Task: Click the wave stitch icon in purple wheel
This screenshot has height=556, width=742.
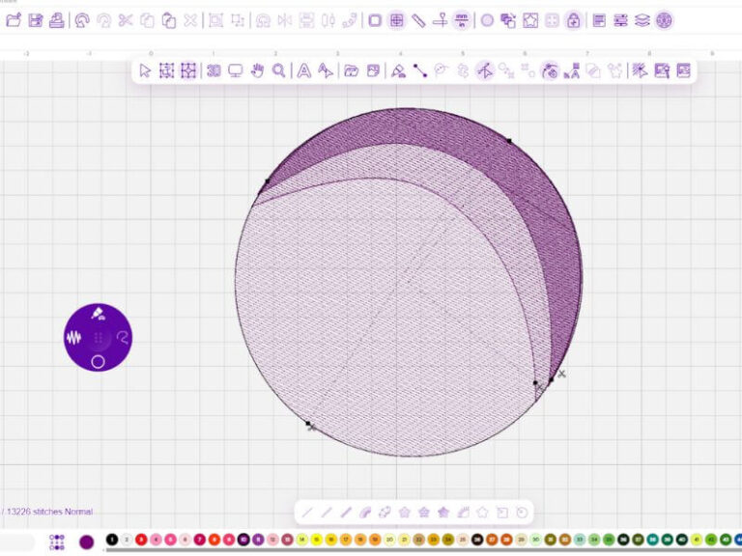Action: coord(74,338)
